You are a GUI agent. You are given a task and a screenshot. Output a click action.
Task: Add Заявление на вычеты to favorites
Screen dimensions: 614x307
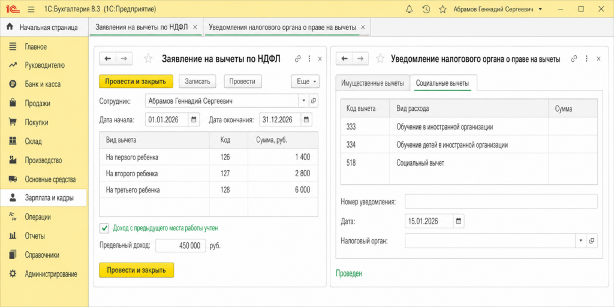(148, 59)
